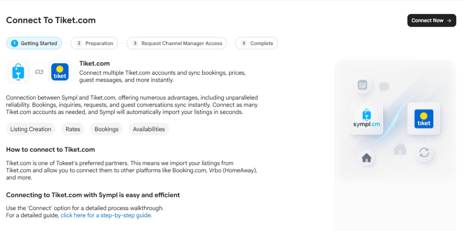The width and height of the screenshot is (463, 231).
Task: Select the Bookings tag
Action: [106, 129]
